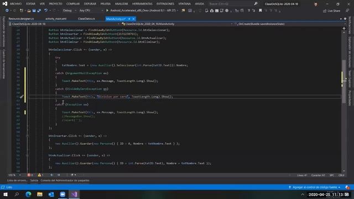Show hidden system tray icons

pyautogui.click(x=303, y=195)
